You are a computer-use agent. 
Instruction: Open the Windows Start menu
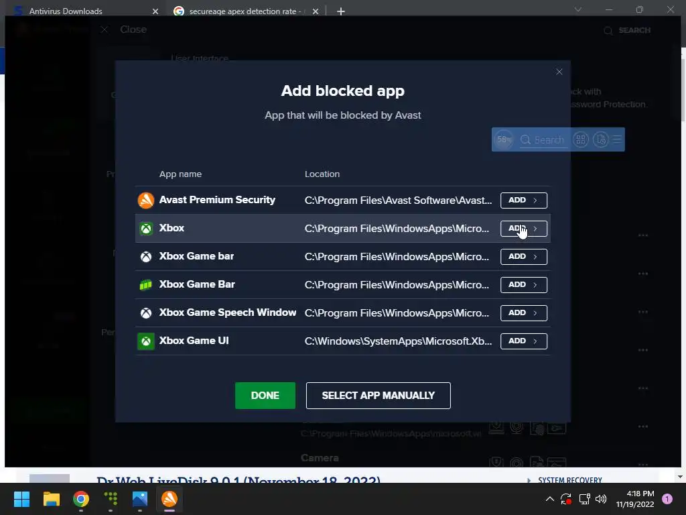(21, 499)
